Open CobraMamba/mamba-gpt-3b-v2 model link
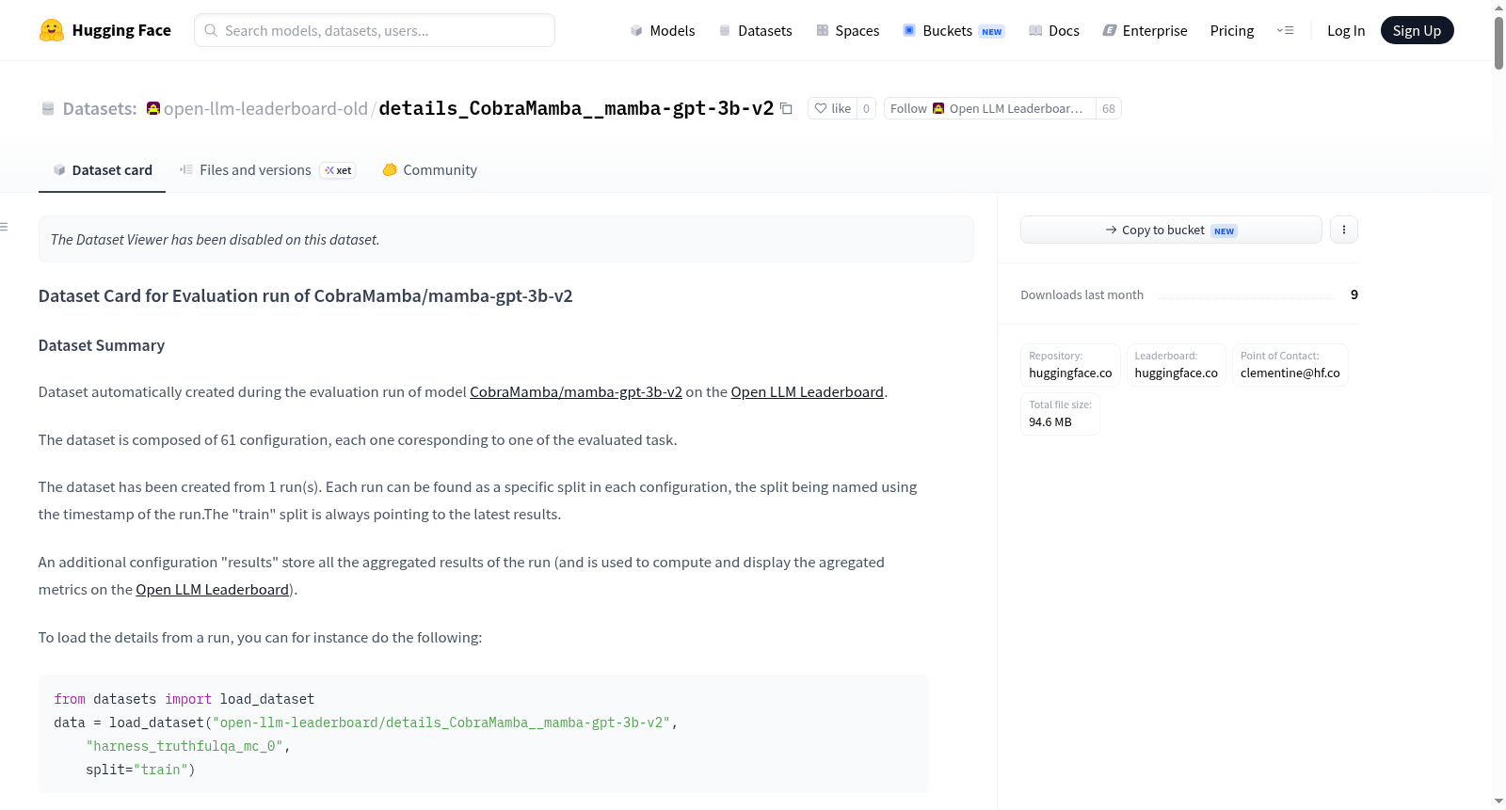 point(576,392)
